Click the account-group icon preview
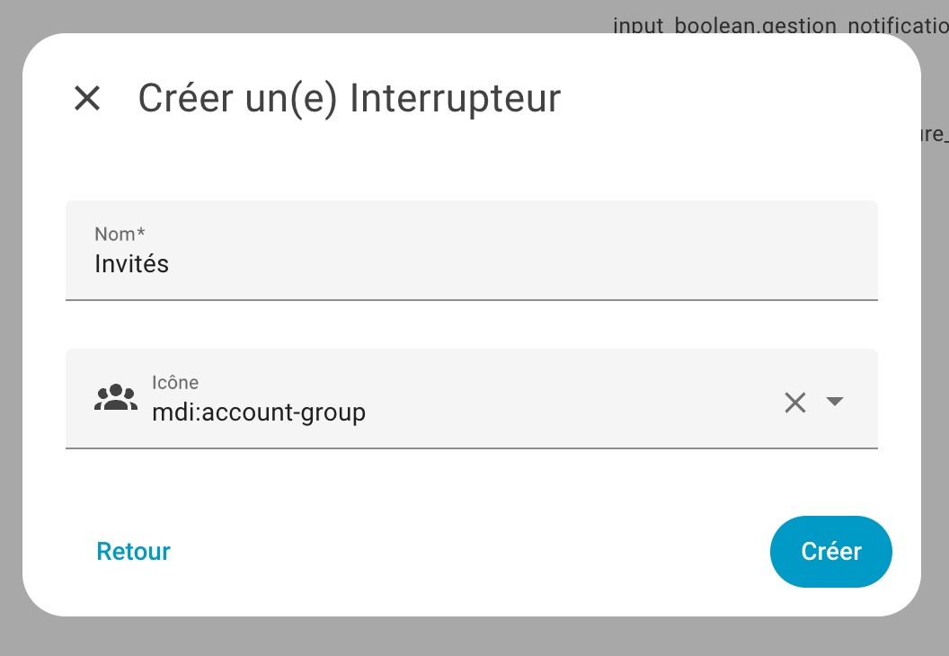 116,399
